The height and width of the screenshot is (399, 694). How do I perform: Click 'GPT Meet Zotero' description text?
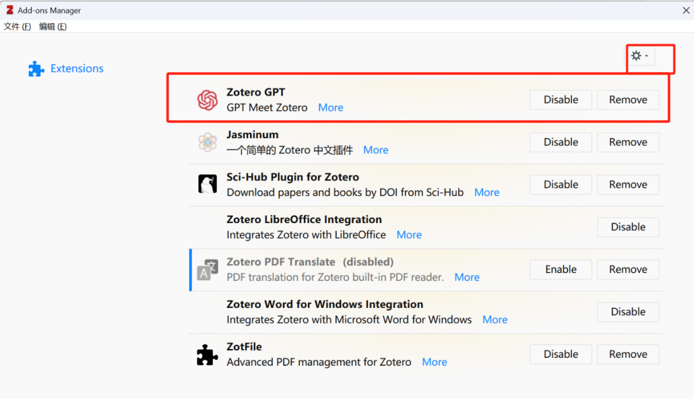click(267, 107)
